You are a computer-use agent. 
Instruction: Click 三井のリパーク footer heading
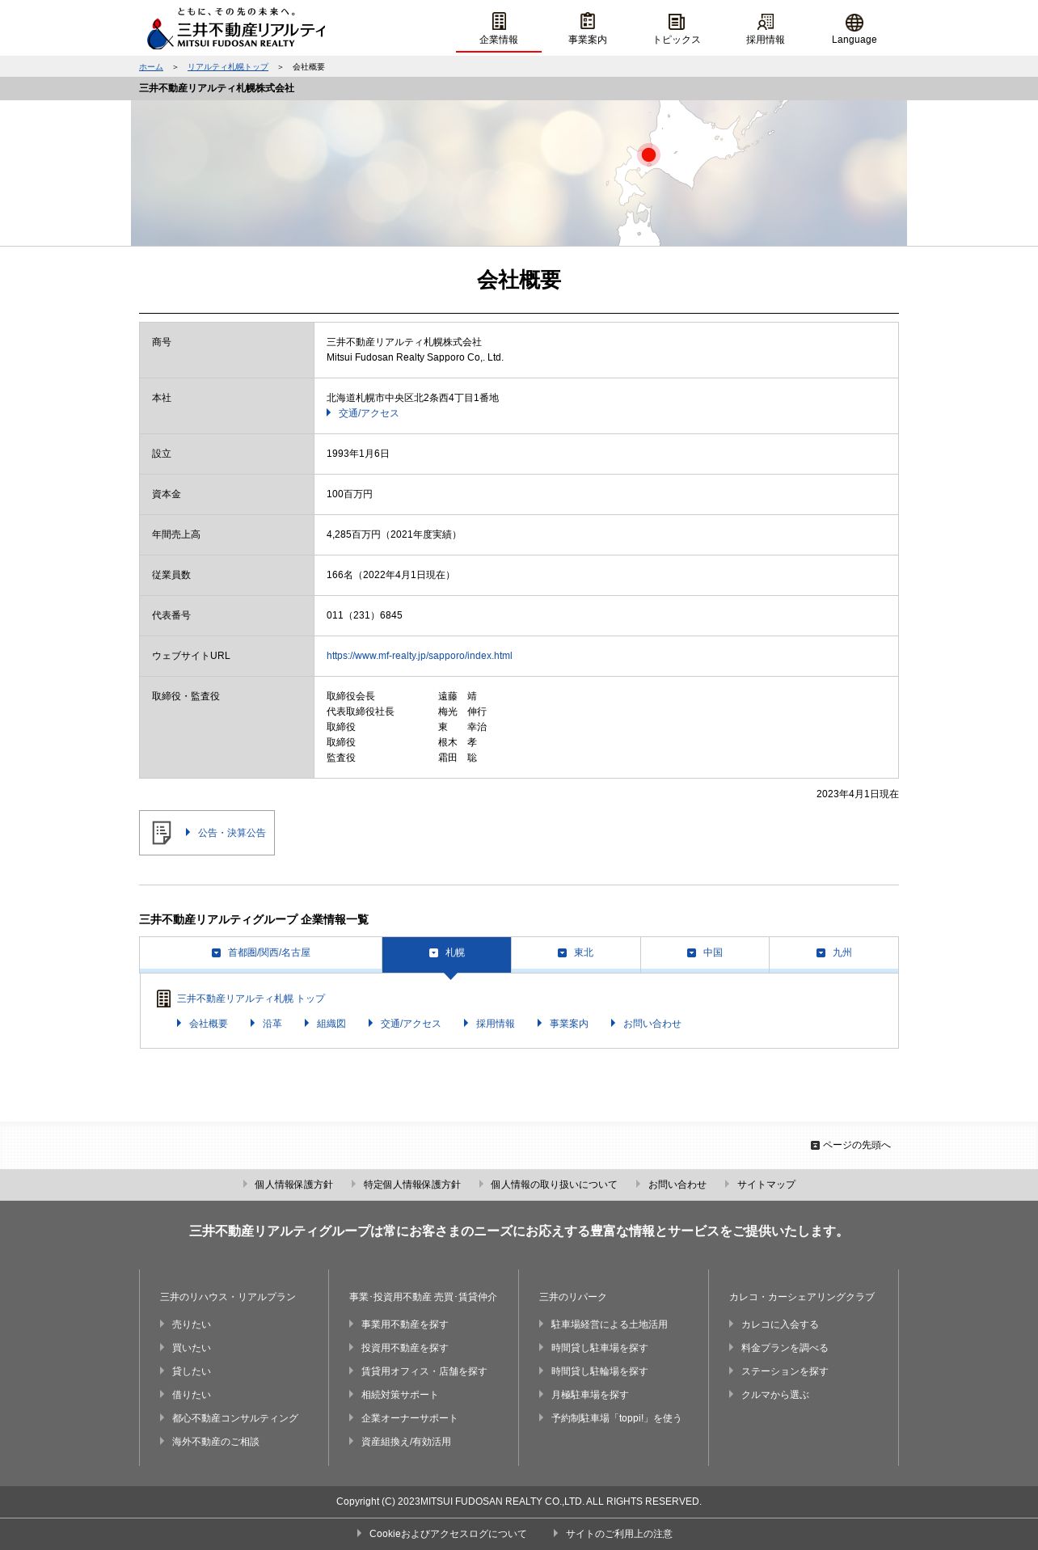(x=573, y=1297)
